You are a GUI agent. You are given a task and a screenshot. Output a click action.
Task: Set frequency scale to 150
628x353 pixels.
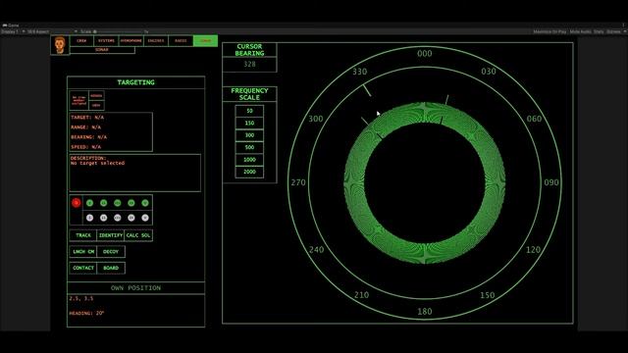pos(249,123)
